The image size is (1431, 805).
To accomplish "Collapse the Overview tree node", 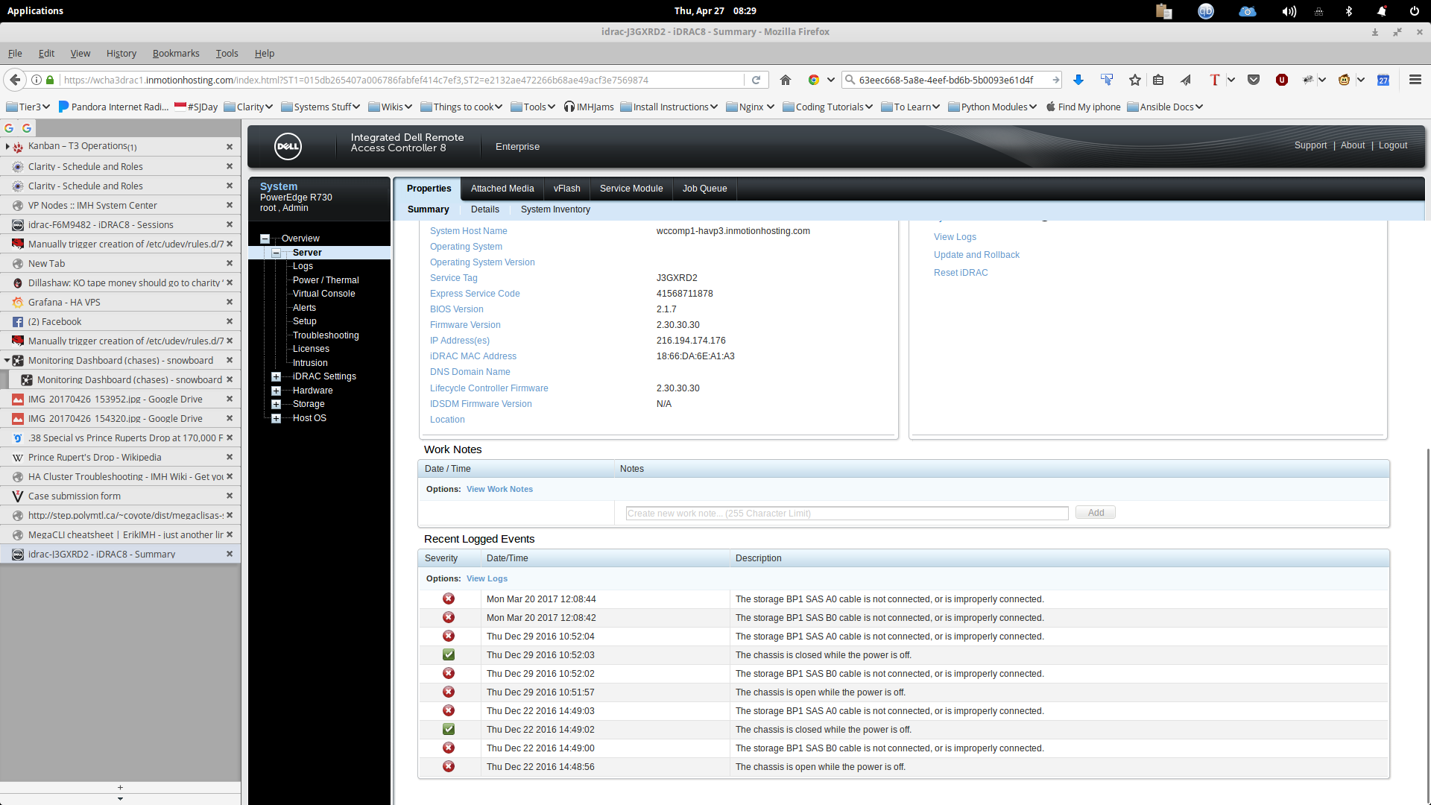I will click(x=265, y=239).
